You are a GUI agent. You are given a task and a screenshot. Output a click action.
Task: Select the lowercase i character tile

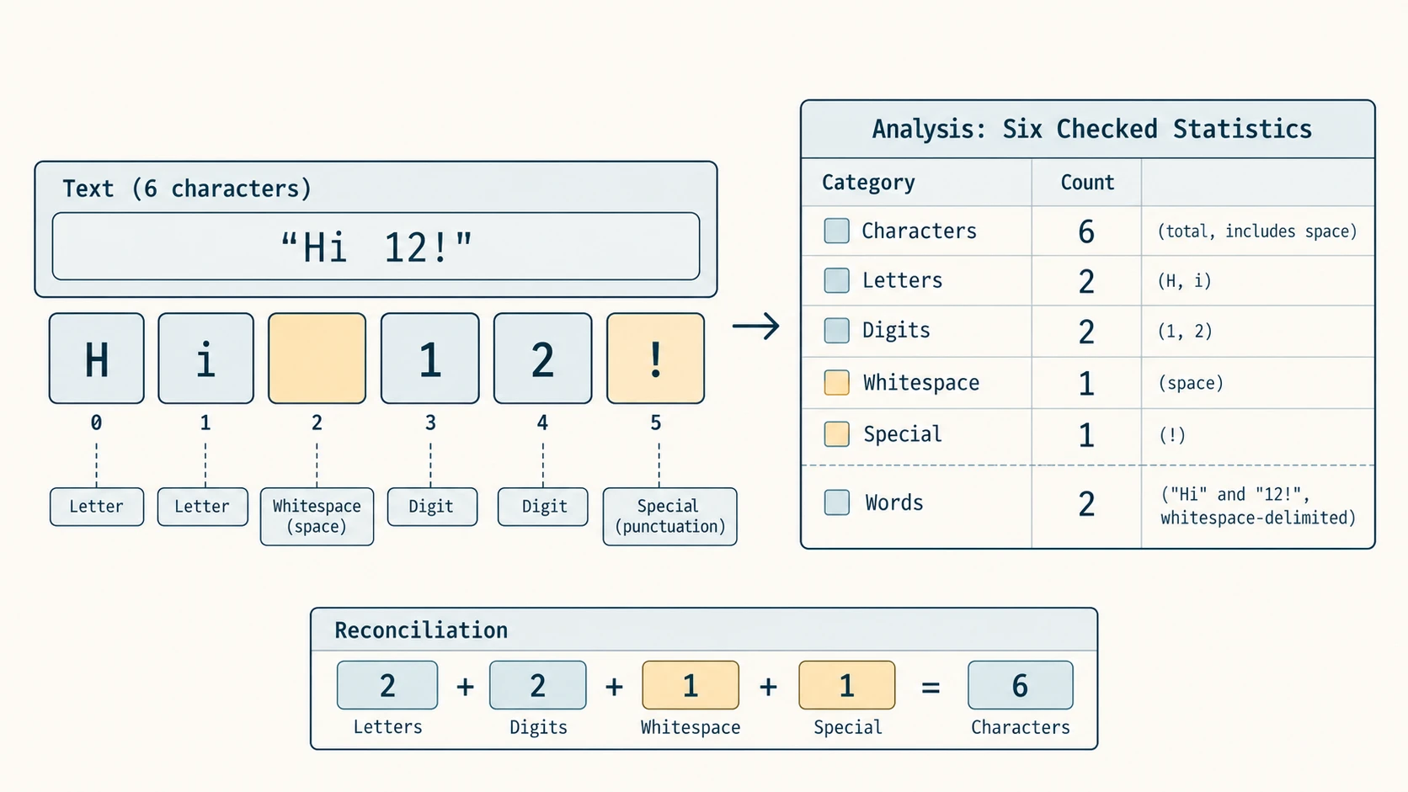coord(205,359)
